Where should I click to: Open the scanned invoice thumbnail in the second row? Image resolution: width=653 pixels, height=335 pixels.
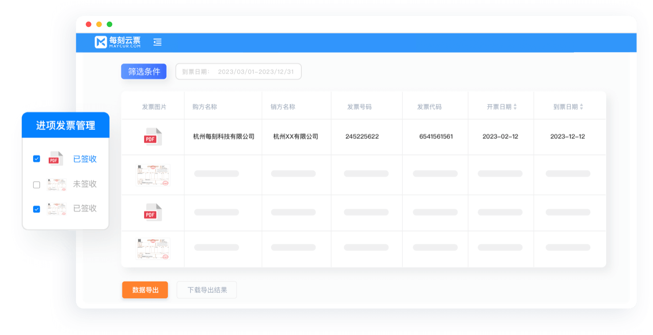click(x=153, y=175)
